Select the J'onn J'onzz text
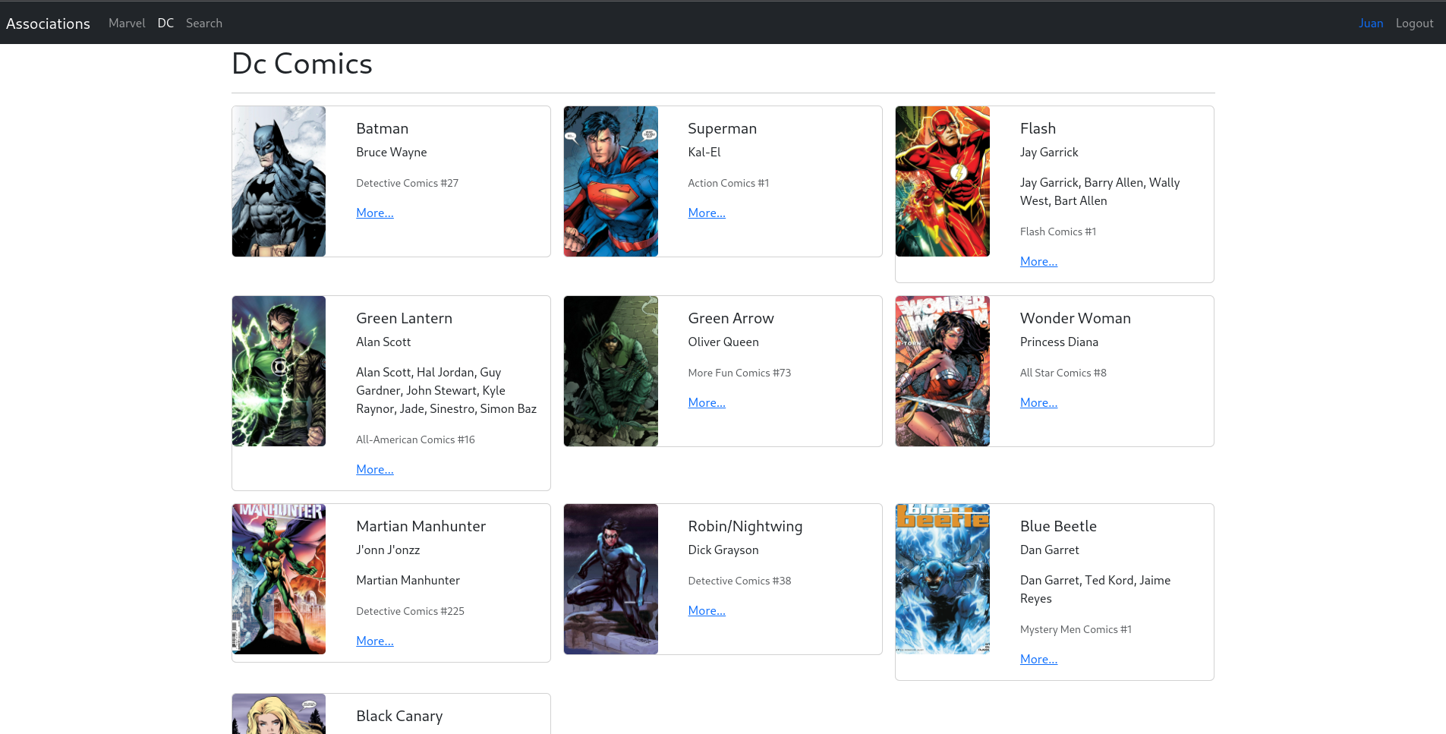Screen dimensions: 1446x734 point(388,550)
